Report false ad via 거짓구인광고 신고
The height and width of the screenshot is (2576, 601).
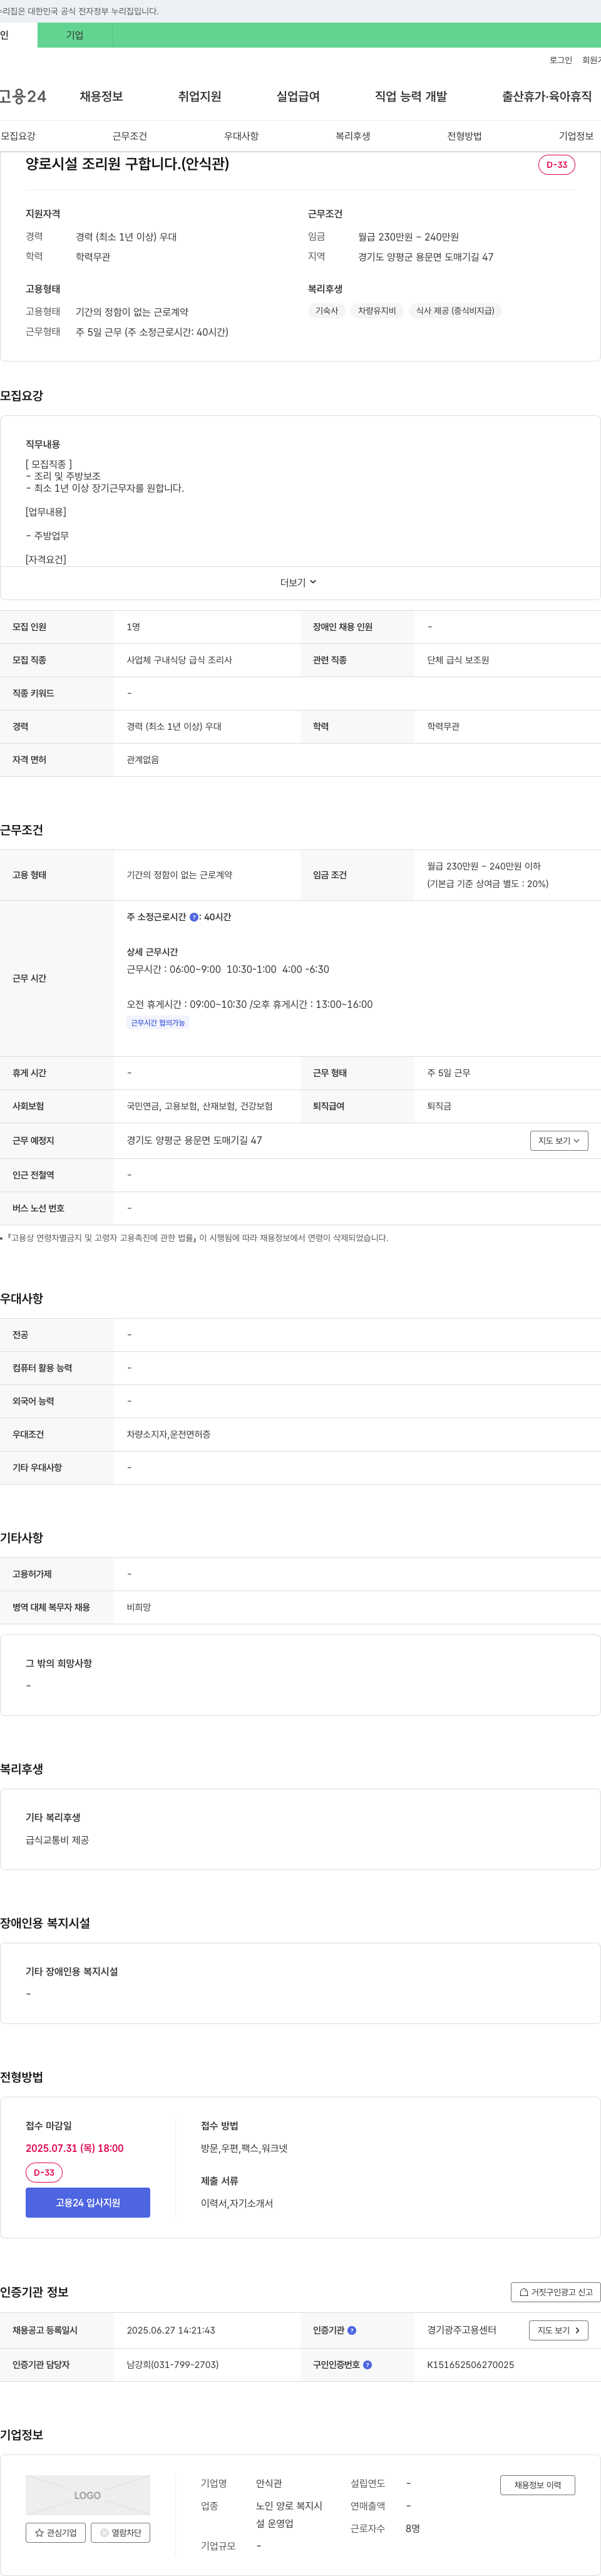(x=556, y=2292)
